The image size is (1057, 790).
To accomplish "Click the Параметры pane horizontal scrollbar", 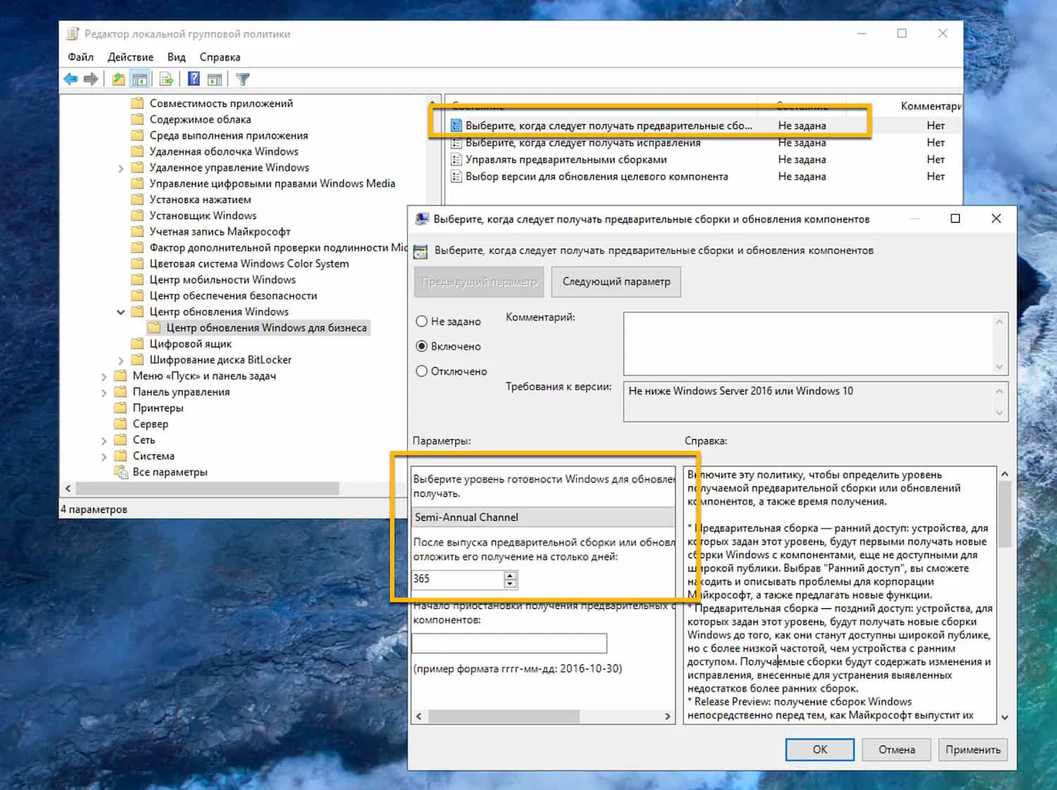I will coord(543,717).
